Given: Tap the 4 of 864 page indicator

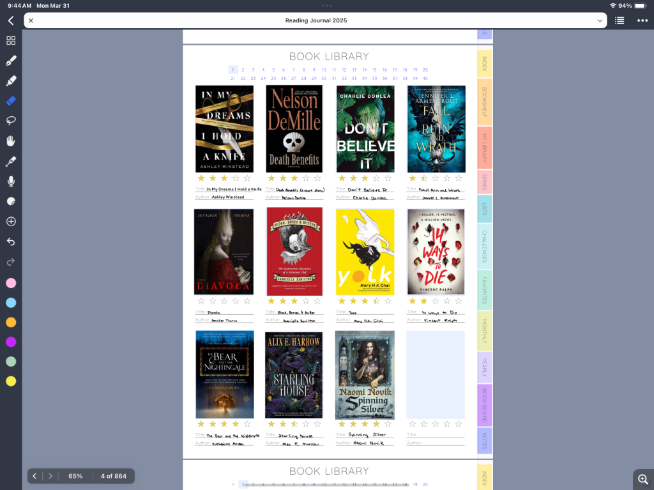Looking at the screenshot, I should coord(114,476).
